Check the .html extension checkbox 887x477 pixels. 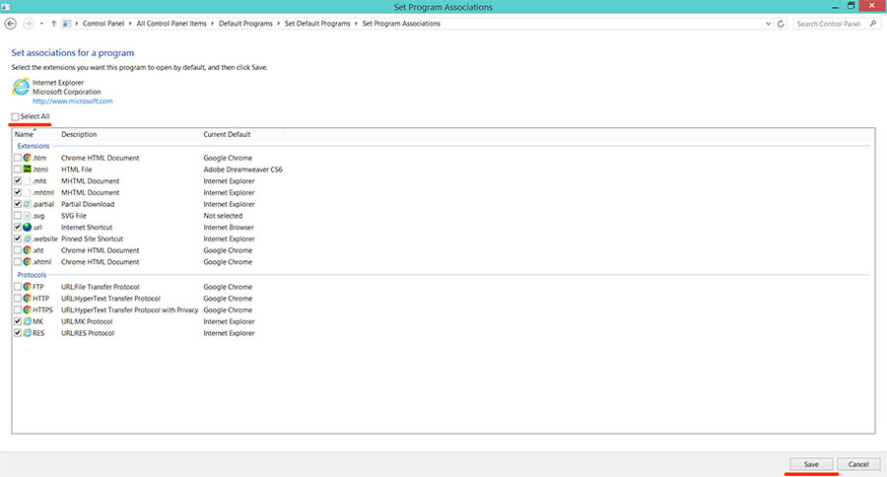[18, 170]
